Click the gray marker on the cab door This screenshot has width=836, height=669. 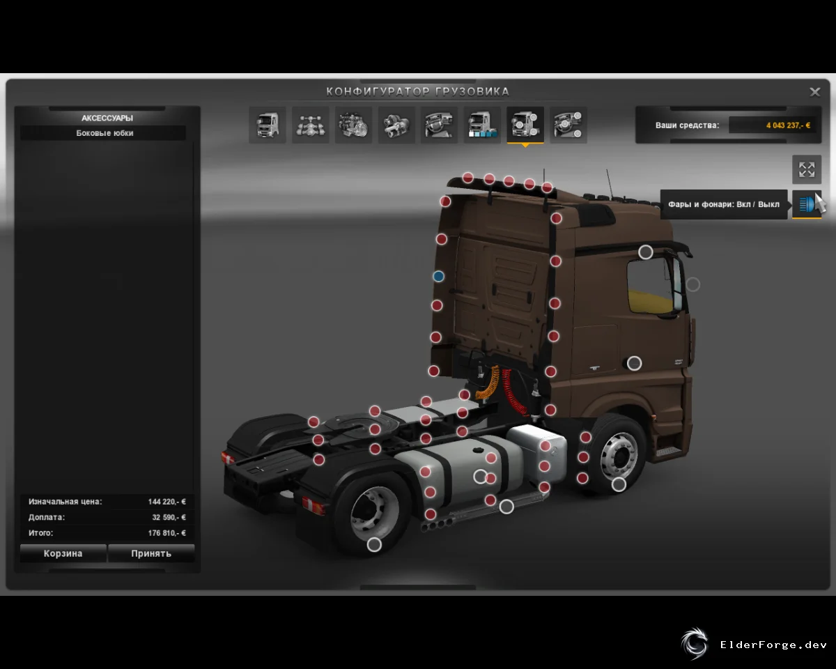point(634,362)
